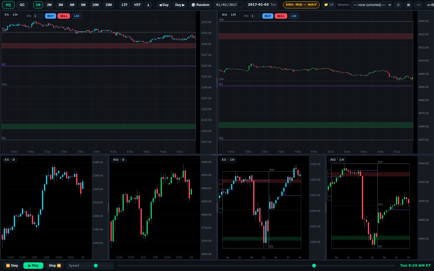Click the download arrow icon in toolbar
The height and width of the screenshot is (271, 434).
tap(148, 5)
